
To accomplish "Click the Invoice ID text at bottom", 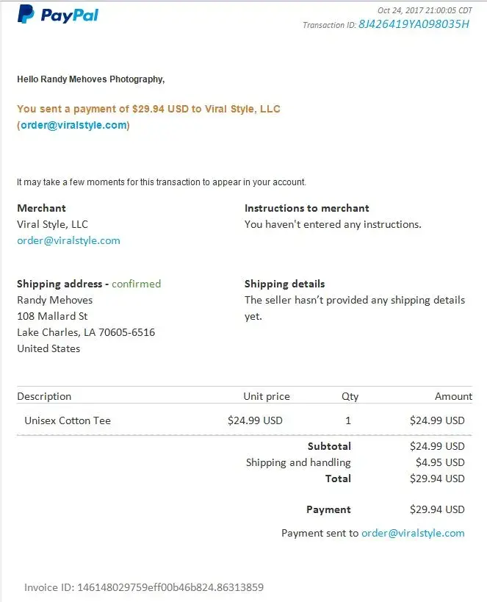I will coord(144,587).
